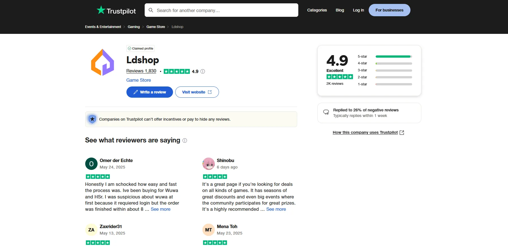Click the Visit website button
This screenshot has height=246, width=508.
[197, 92]
